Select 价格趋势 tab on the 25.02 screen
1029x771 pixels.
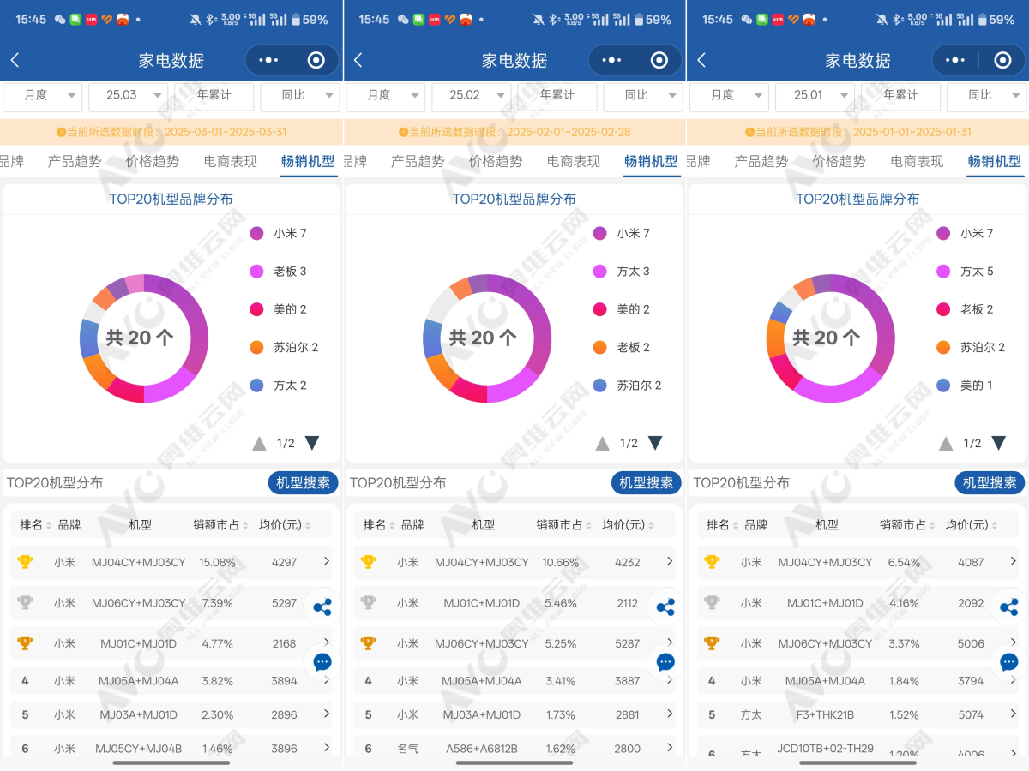click(x=496, y=161)
